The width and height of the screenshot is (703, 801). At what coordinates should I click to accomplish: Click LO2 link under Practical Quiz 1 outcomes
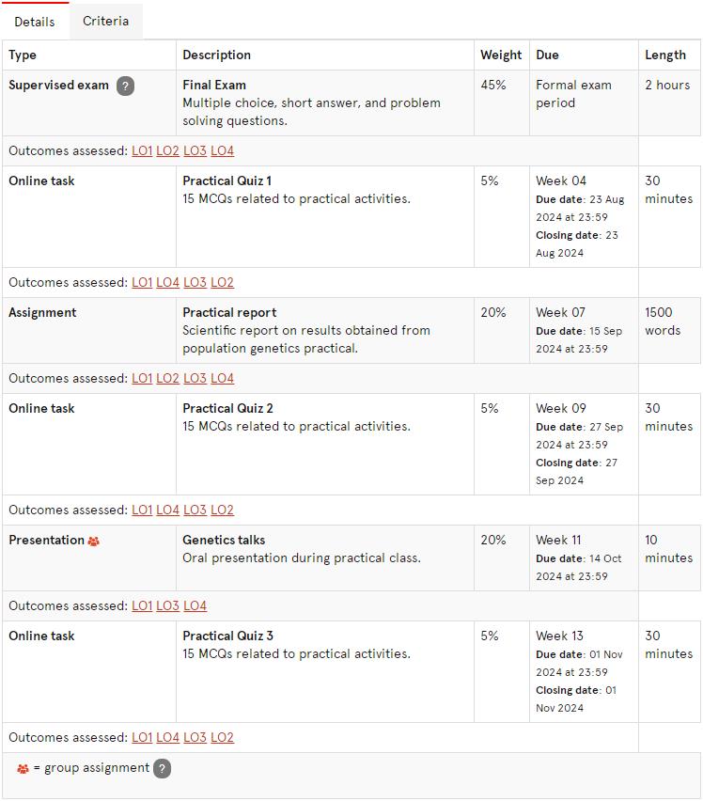click(222, 282)
